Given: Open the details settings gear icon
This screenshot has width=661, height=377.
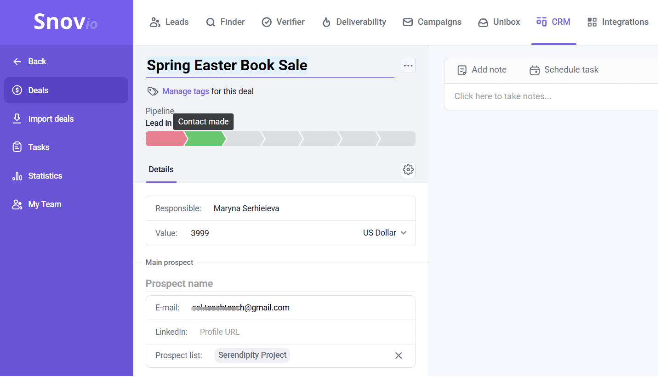Looking at the screenshot, I should pos(408,169).
